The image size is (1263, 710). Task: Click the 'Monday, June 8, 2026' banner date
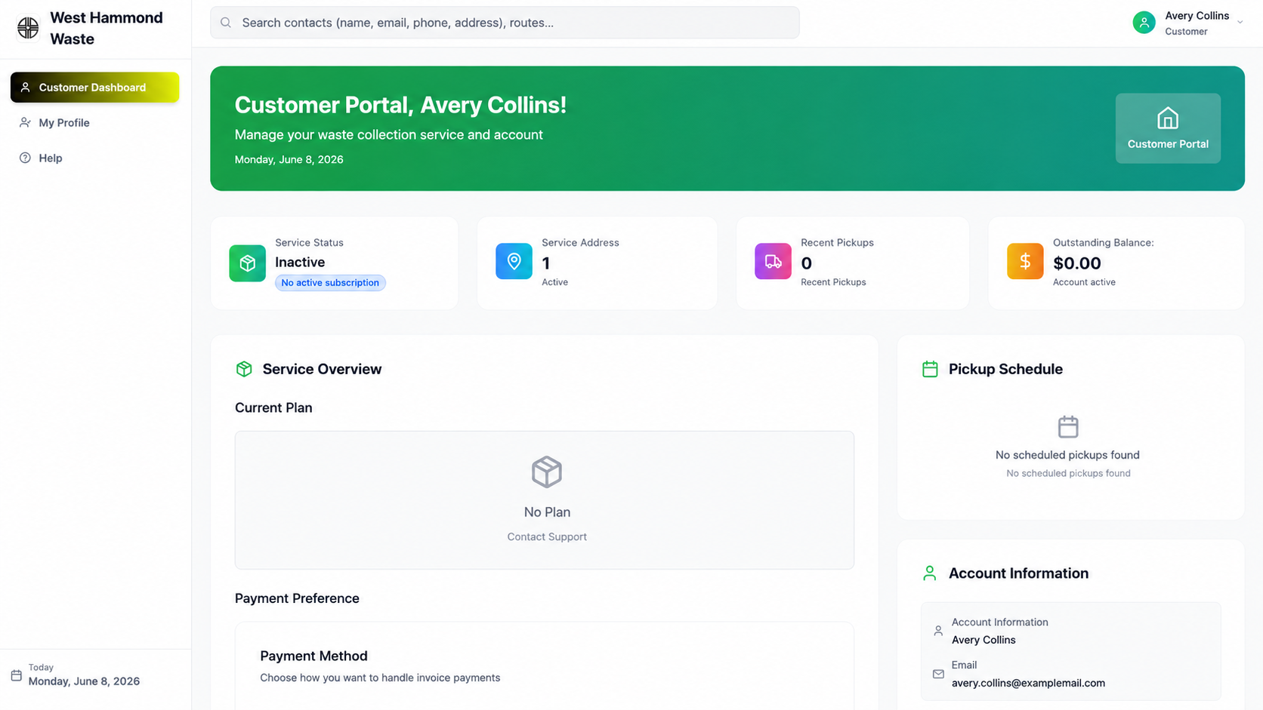tap(289, 159)
